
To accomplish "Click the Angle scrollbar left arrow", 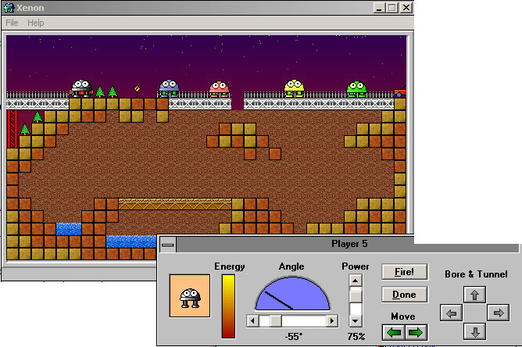I will (252, 320).
